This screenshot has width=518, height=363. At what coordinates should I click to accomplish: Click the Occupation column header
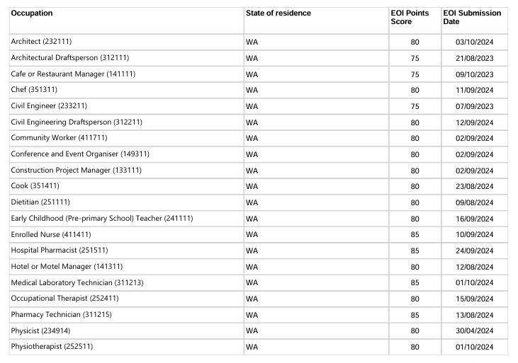pos(32,13)
